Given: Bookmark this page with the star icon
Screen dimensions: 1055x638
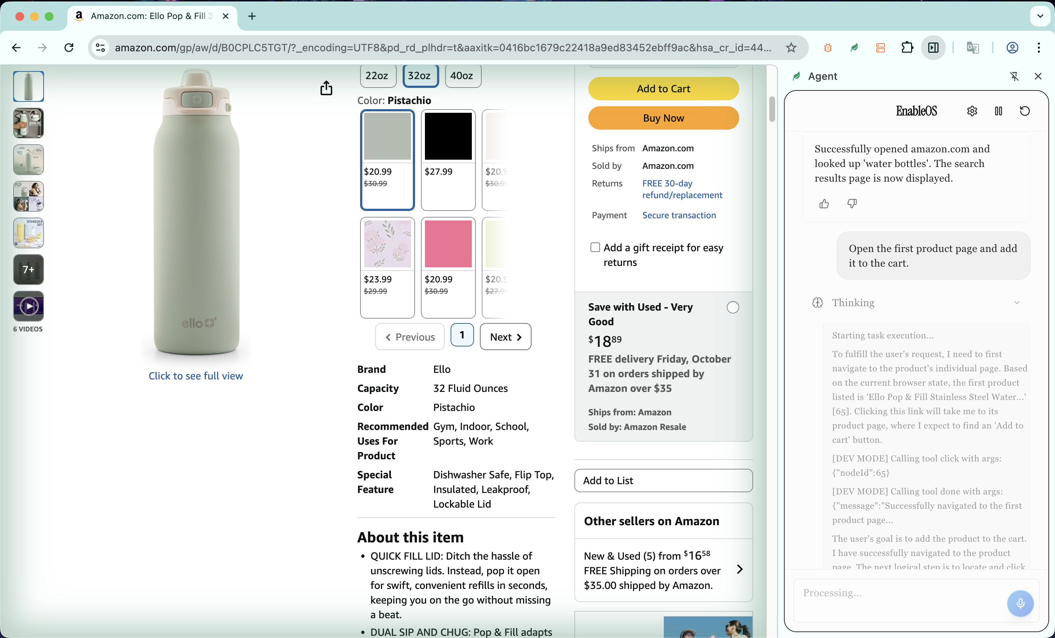Looking at the screenshot, I should click(791, 48).
